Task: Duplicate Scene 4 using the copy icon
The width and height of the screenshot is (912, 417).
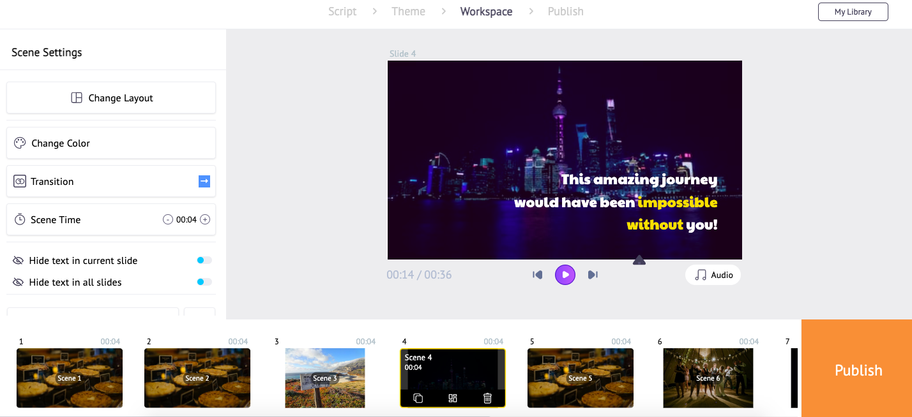Action: click(x=418, y=399)
